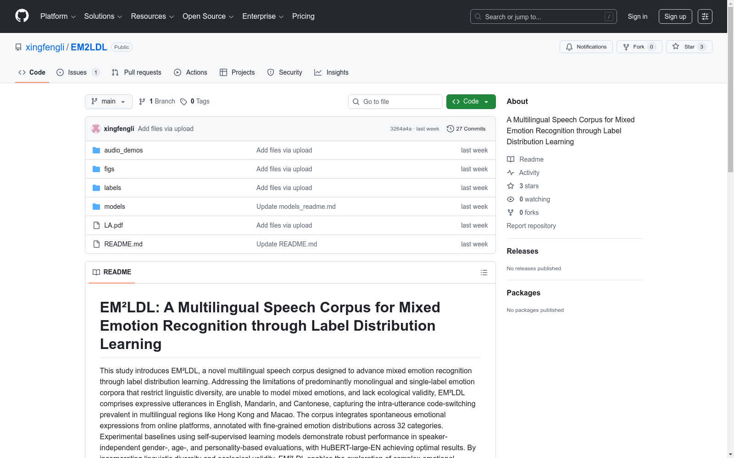Click the GitHub logo icon
Screen dimensions: 734x458
22,16
